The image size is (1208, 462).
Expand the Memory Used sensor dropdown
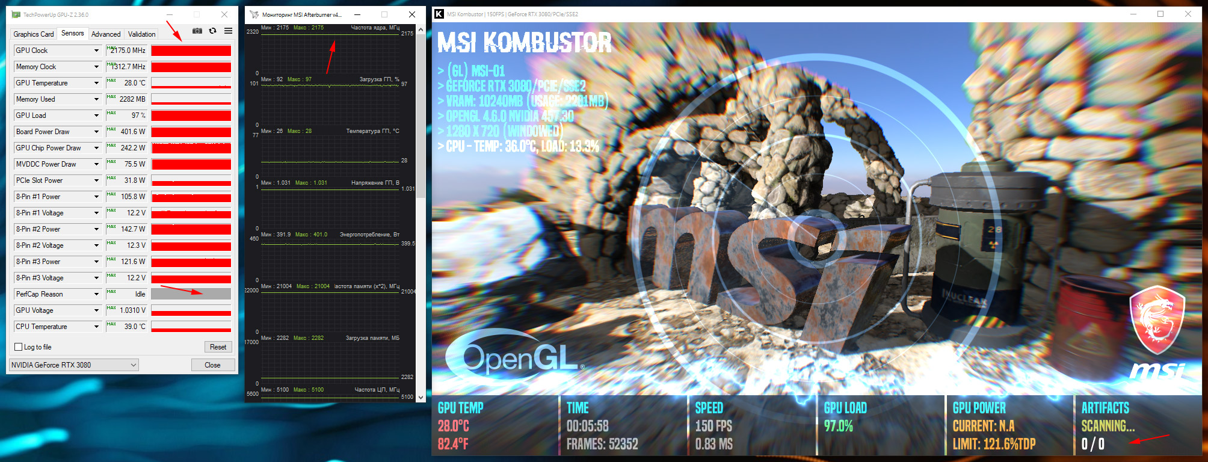[x=96, y=99]
